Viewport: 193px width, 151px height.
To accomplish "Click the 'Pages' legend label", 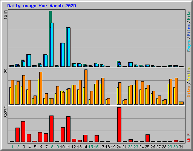I will click(189, 46).
